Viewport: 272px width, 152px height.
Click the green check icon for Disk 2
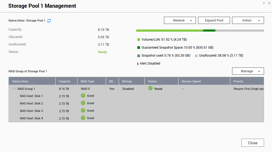tap(83, 103)
